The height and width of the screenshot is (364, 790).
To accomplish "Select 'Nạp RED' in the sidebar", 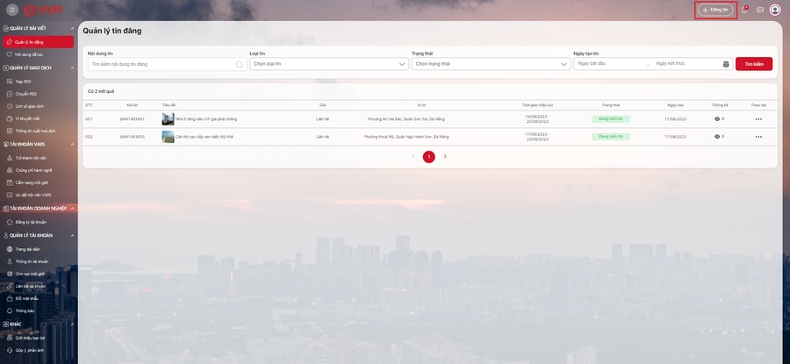I will point(24,82).
